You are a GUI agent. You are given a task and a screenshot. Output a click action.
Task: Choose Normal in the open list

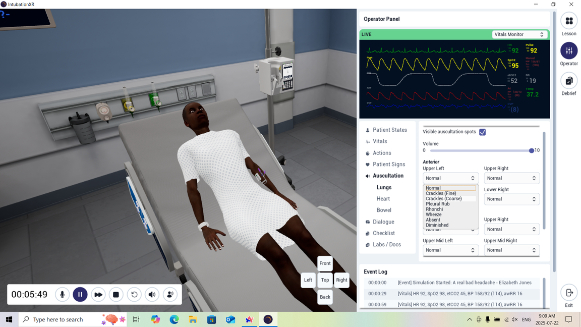450,188
